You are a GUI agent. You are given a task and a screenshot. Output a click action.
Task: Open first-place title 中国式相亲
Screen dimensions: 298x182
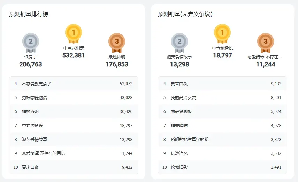tap(74, 48)
